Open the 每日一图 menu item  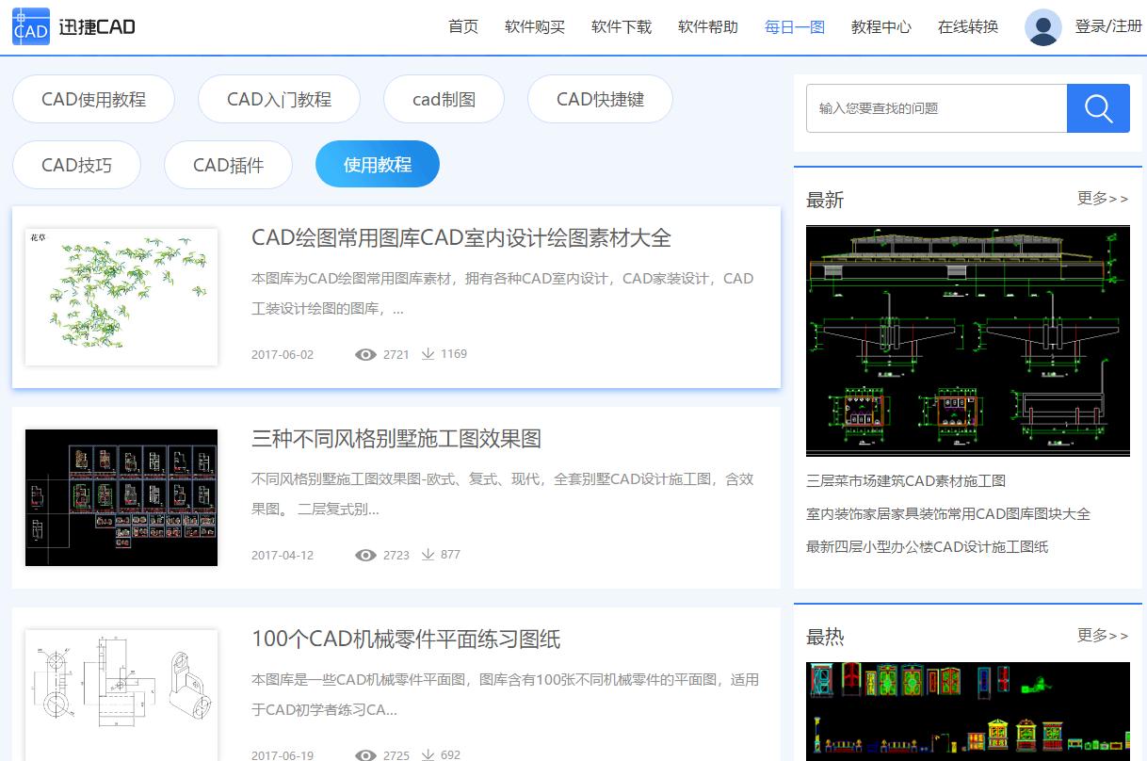tap(794, 27)
